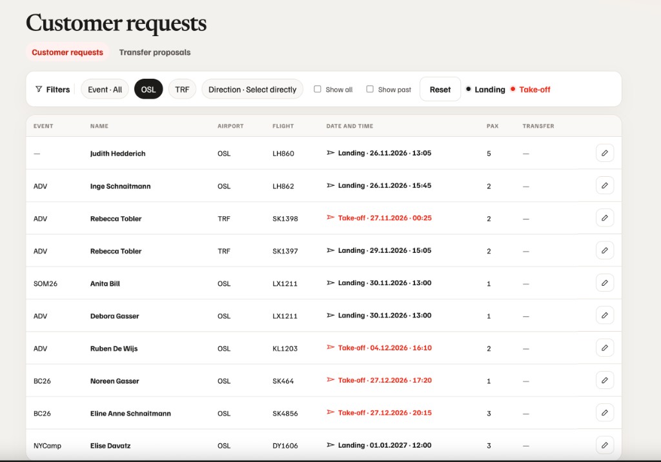Select the name Debora Gasser
661x462 pixels.
(x=115, y=316)
